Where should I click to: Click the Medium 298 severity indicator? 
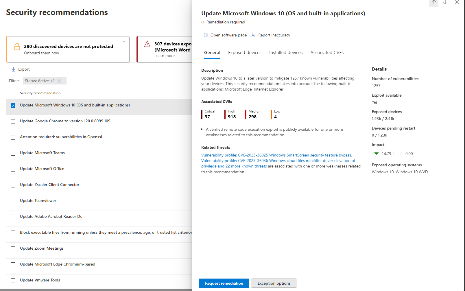click(x=253, y=114)
